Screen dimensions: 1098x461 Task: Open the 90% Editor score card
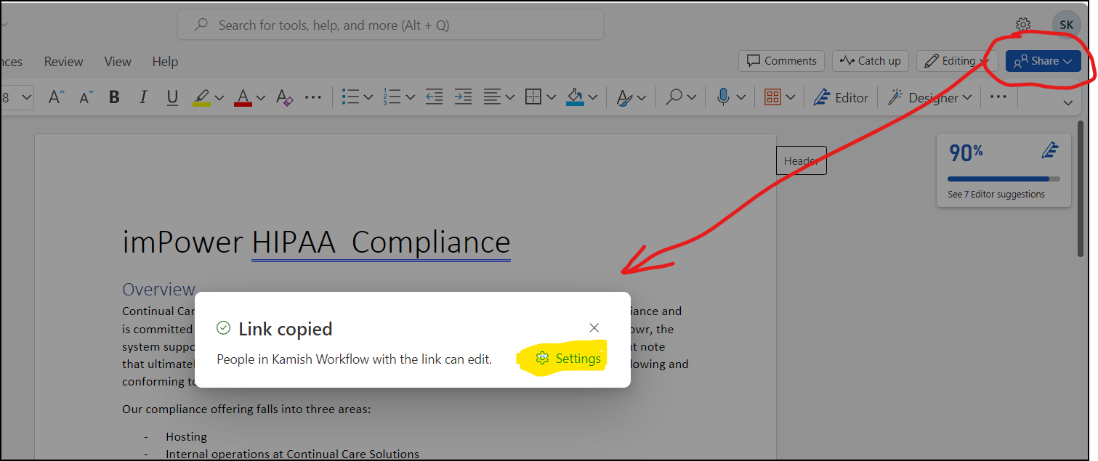coord(1004,171)
